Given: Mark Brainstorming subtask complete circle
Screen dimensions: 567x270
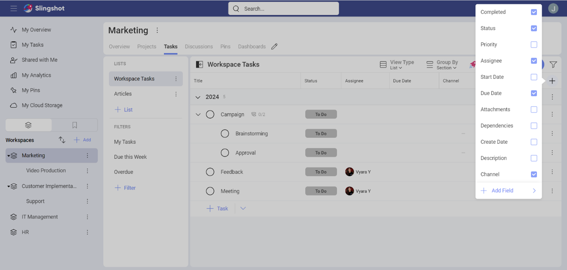Looking at the screenshot, I should point(225,133).
